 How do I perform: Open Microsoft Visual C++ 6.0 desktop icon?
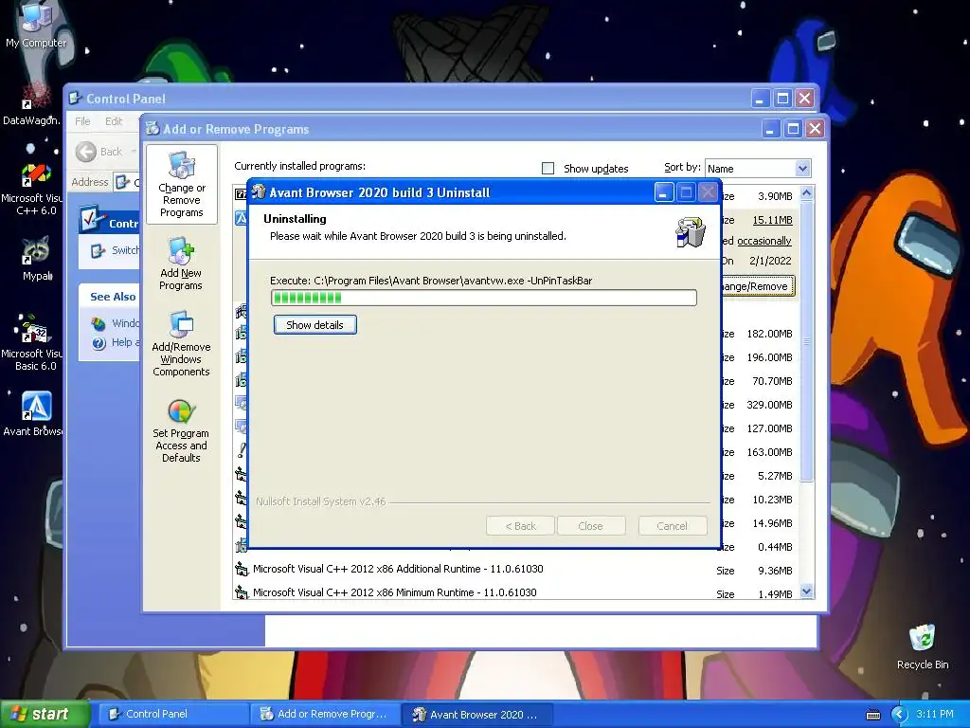coord(35,189)
